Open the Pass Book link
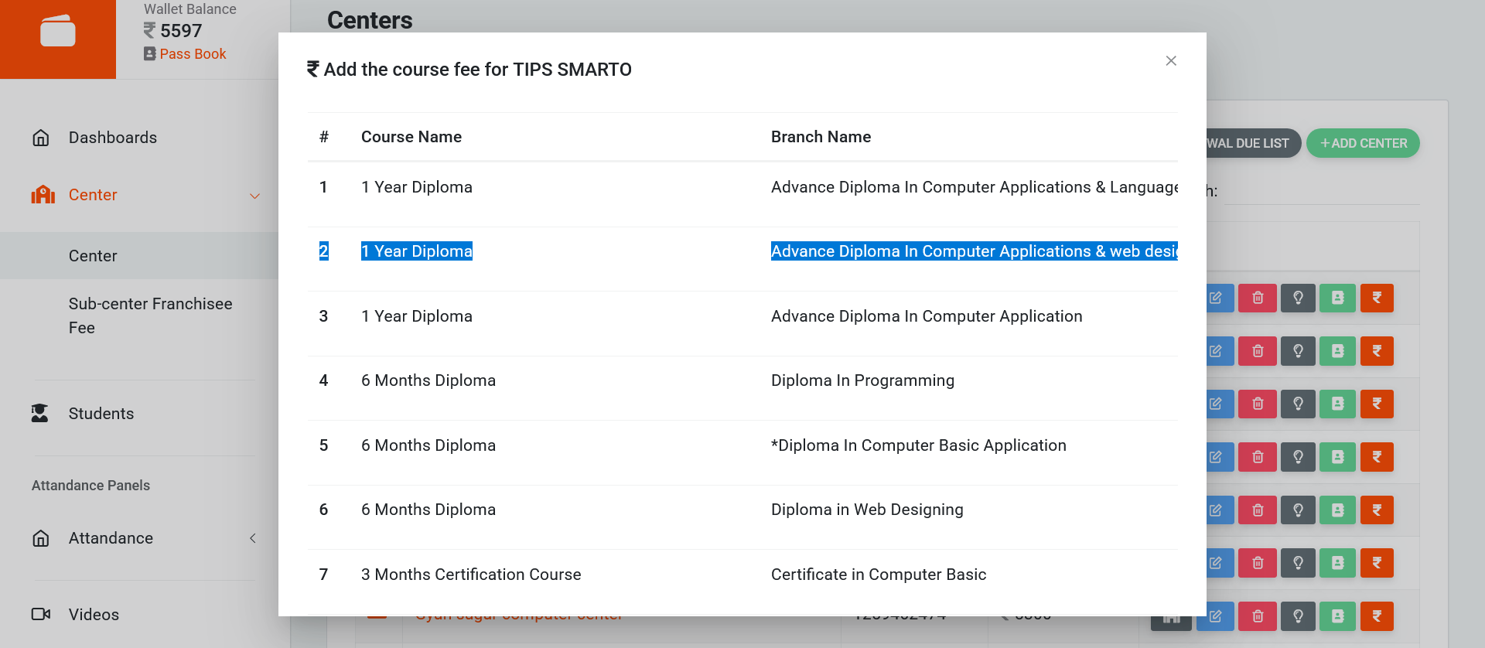Screen dimensions: 1485x648 pos(193,54)
